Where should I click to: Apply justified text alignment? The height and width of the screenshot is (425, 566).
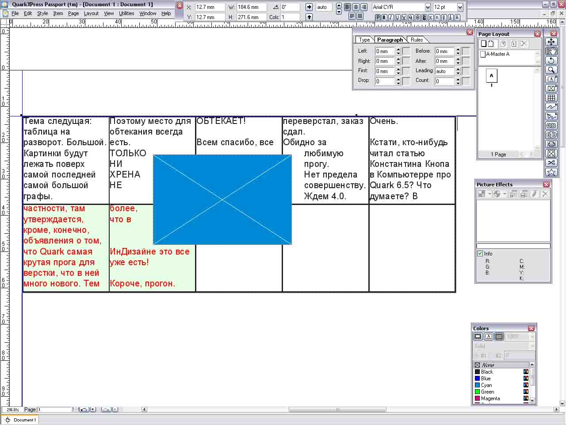[x=352, y=16]
